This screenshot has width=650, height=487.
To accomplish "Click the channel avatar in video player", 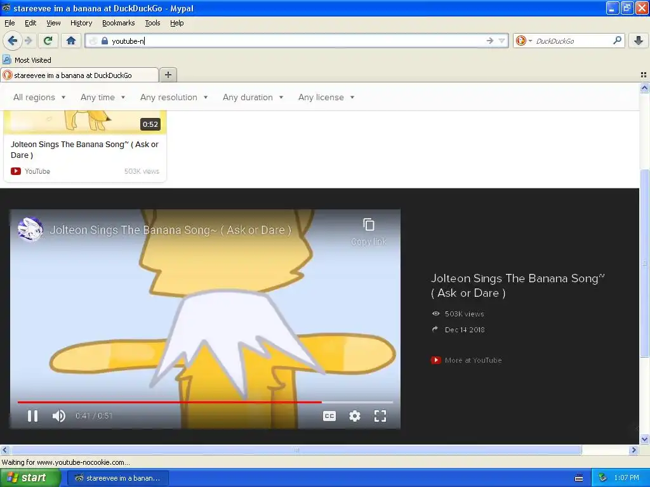I will click(x=30, y=229).
